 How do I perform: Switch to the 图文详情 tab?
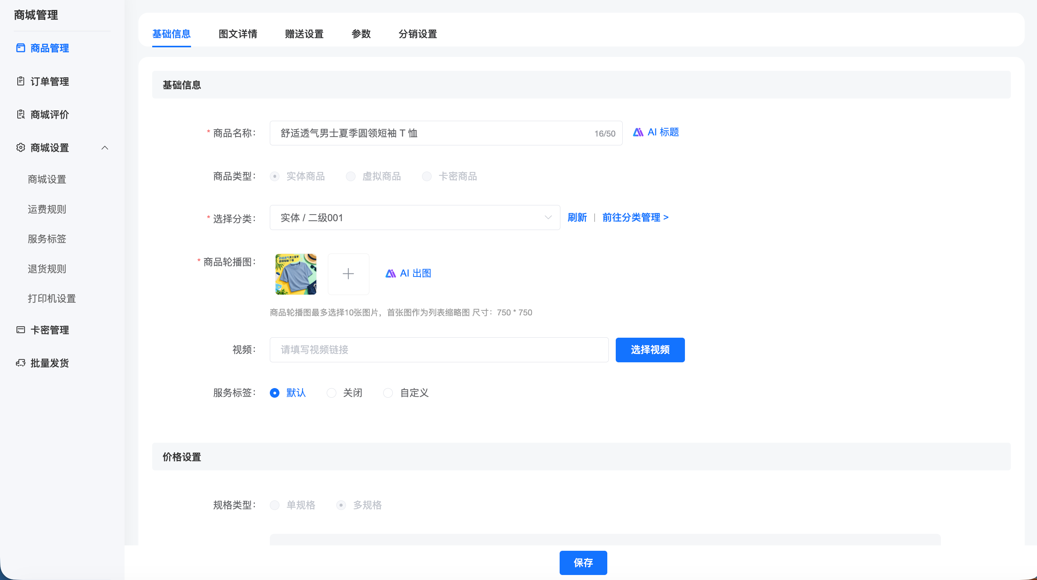coord(238,34)
